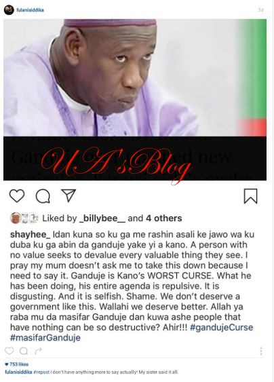Open the #repost hashtag in the bottom caption
Viewport: 274px width, 382px height.
[41, 372]
